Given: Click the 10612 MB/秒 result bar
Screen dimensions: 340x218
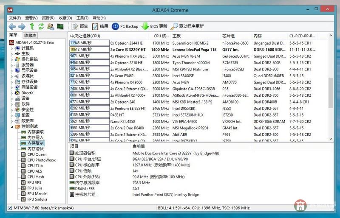Looking at the screenshot, I should click(x=89, y=50).
